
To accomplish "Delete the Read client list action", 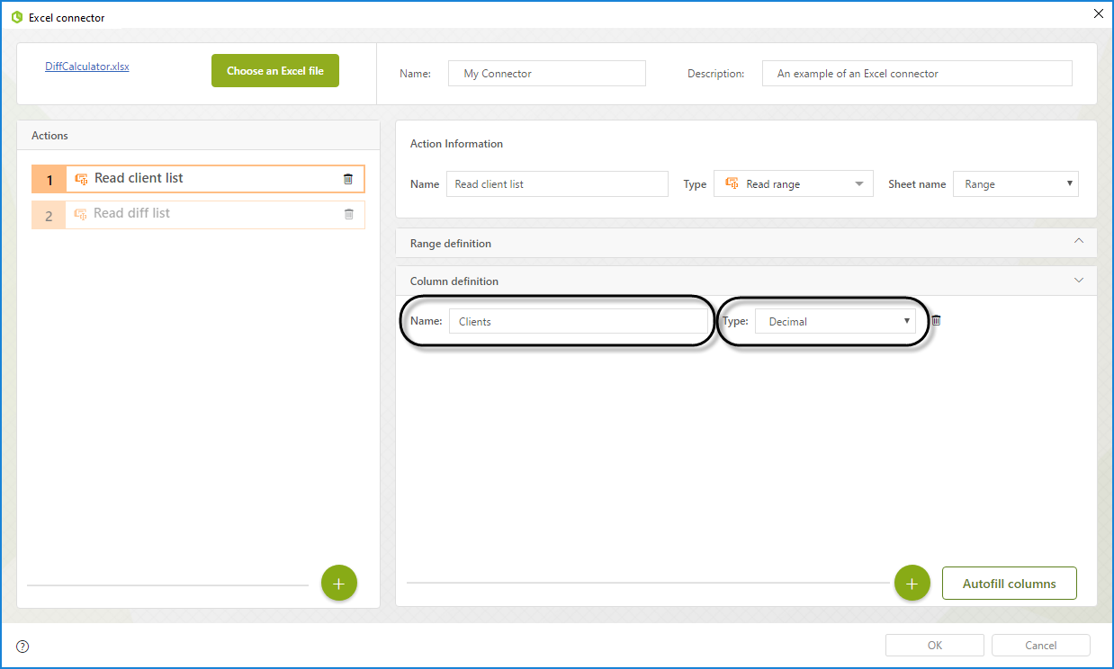I will 348,179.
